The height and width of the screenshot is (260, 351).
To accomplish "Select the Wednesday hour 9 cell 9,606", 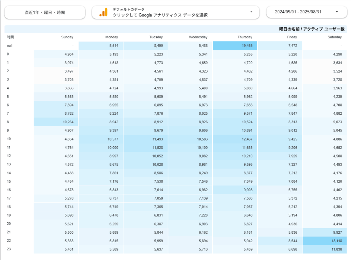I will click(190, 131).
